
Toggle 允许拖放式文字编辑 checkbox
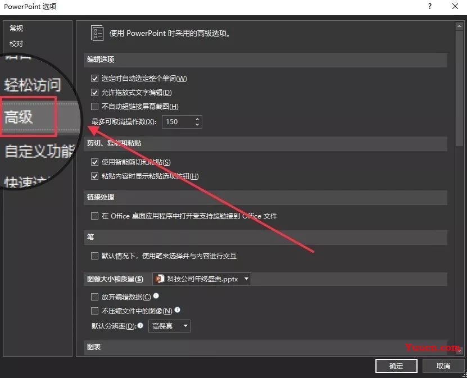pos(94,93)
